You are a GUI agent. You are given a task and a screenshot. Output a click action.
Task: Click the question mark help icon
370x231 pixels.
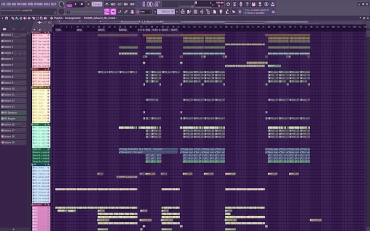(x=247, y=4)
